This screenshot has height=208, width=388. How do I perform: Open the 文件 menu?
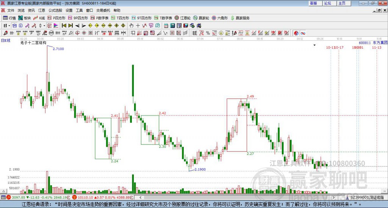11,10
